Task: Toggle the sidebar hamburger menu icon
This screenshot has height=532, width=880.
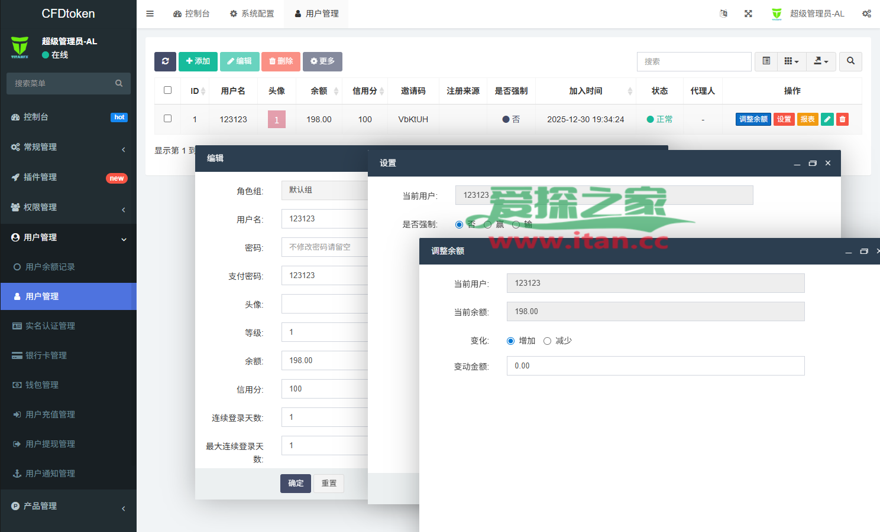Action: [150, 14]
